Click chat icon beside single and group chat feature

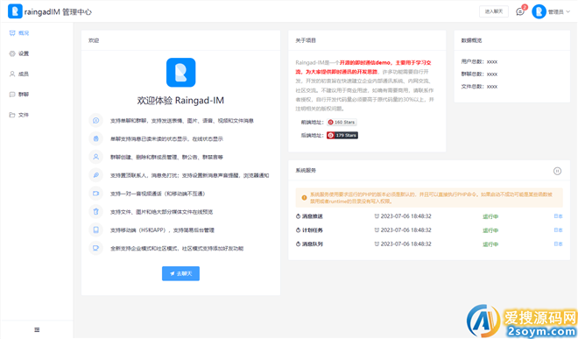click(95, 121)
